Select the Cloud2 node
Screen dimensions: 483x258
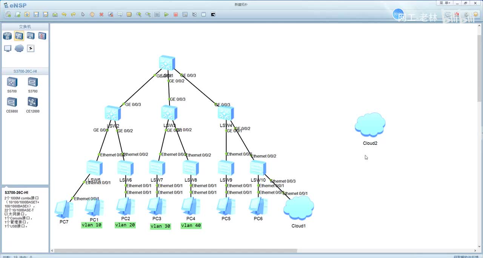[370, 125]
